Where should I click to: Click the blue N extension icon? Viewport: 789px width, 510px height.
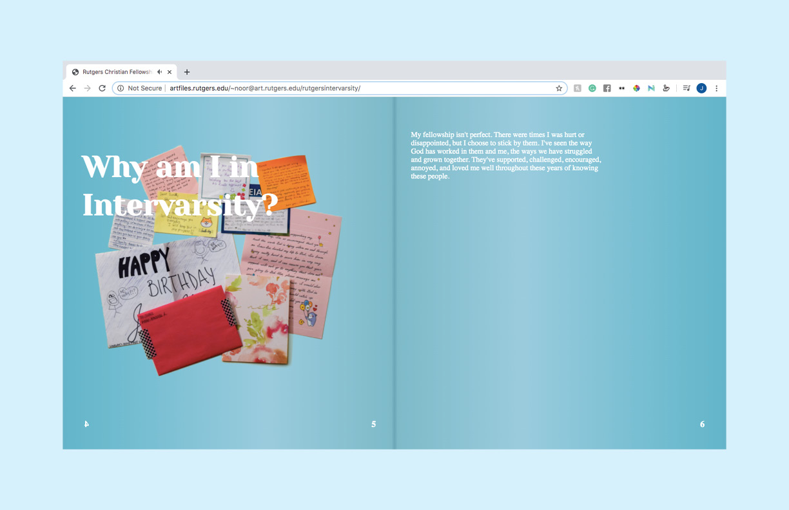coord(651,88)
